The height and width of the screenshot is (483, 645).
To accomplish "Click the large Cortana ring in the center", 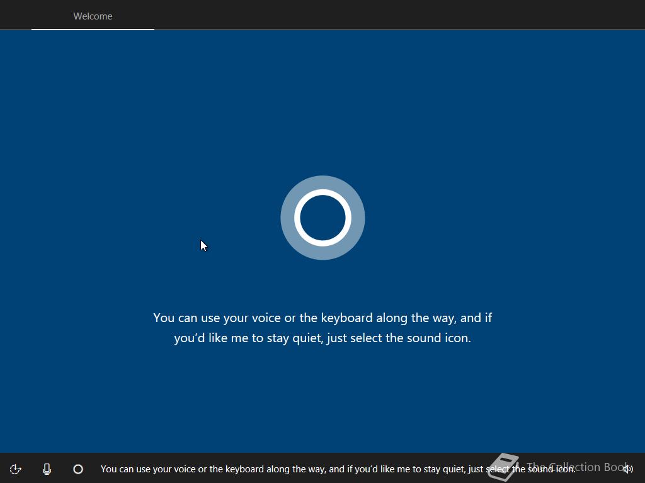I will tap(323, 218).
